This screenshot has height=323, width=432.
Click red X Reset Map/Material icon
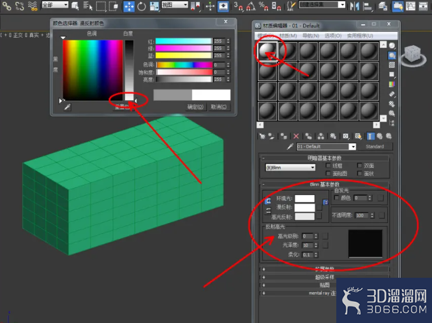coord(296,136)
